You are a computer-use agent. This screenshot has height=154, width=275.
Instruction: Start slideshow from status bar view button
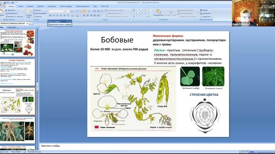point(247,152)
